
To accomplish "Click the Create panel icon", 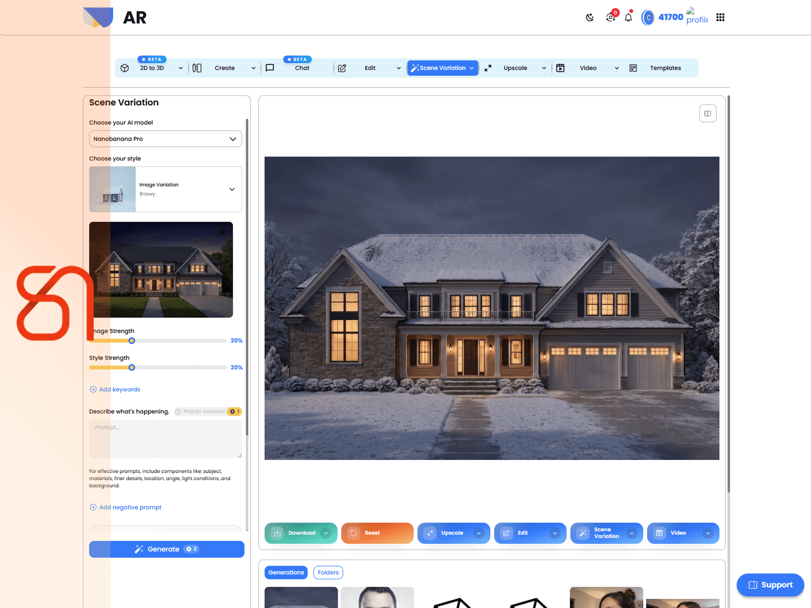I will 197,68.
